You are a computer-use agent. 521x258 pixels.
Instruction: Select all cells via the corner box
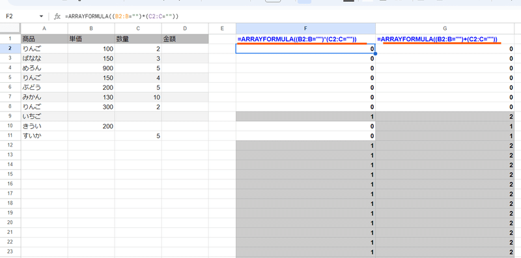point(10,29)
